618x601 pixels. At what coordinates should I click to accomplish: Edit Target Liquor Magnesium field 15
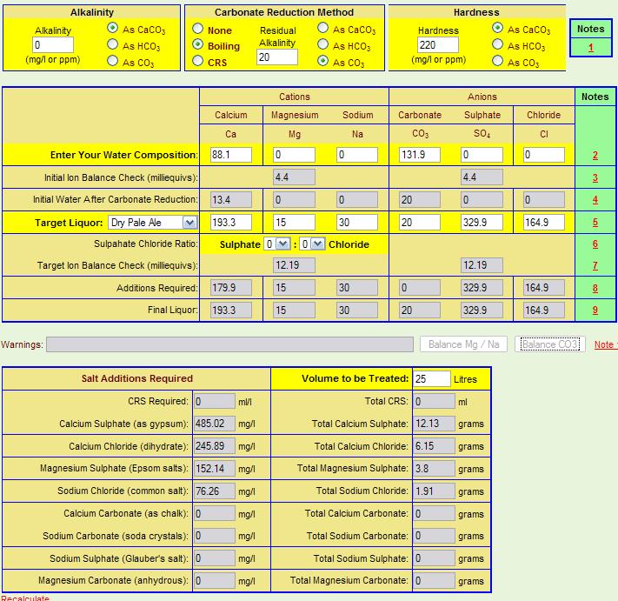tap(294, 223)
